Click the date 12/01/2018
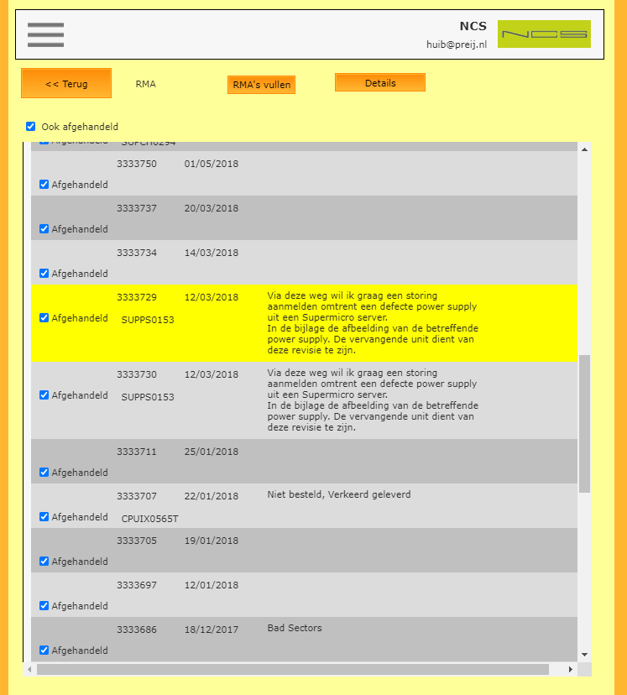The width and height of the screenshot is (627, 695). 212,585
